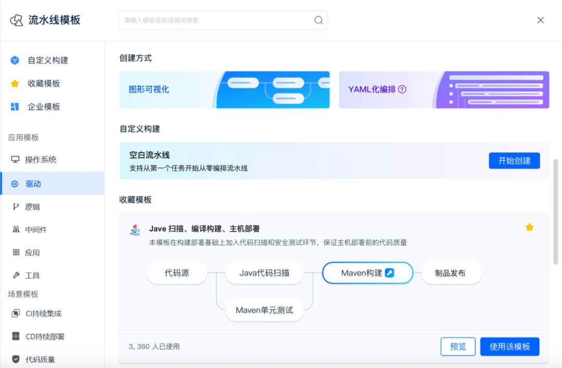The image size is (562, 368).
Task: Unfavorite the Java template via star icon
Action: click(x=529, y=227)
